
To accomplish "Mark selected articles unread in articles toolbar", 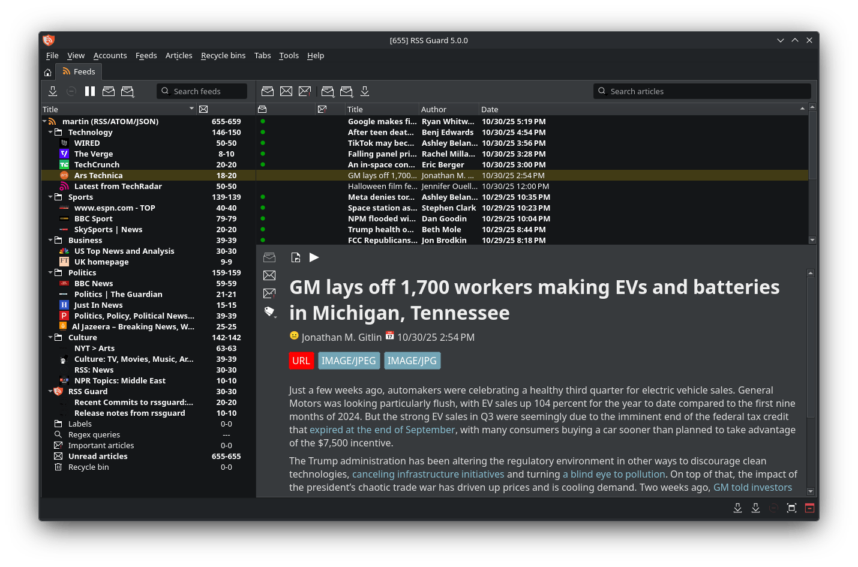I will pyautogui.click(x=286, y=91).
